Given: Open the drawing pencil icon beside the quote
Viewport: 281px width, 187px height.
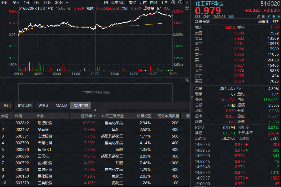Looking at the screenshot, I should (269, 16).
